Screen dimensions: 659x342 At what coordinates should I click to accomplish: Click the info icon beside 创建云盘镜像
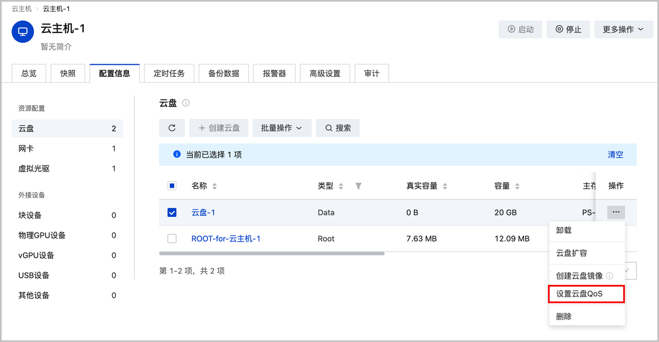[610, 276]
